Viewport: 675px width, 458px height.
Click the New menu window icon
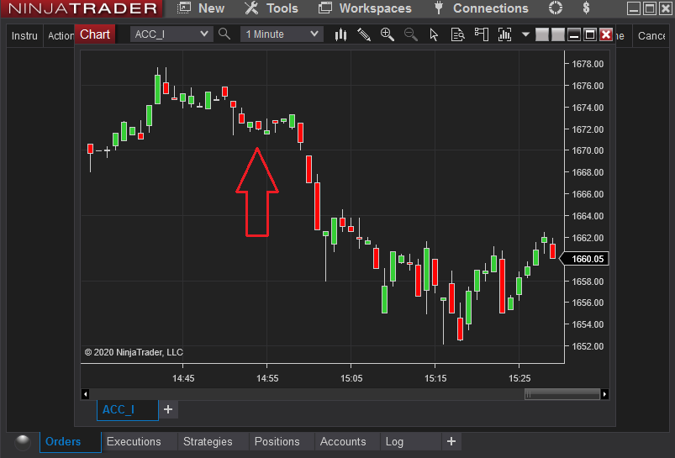click(x=184, y=8)
